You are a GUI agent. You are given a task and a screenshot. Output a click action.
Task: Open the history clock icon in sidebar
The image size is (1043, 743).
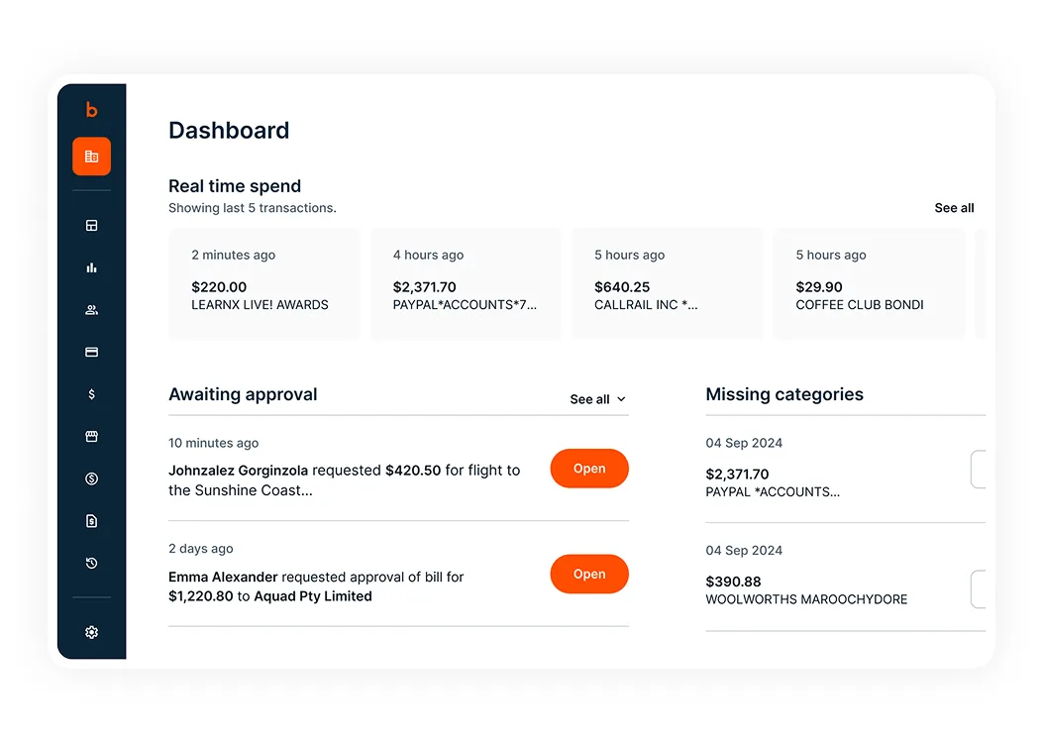click(91, 564)
